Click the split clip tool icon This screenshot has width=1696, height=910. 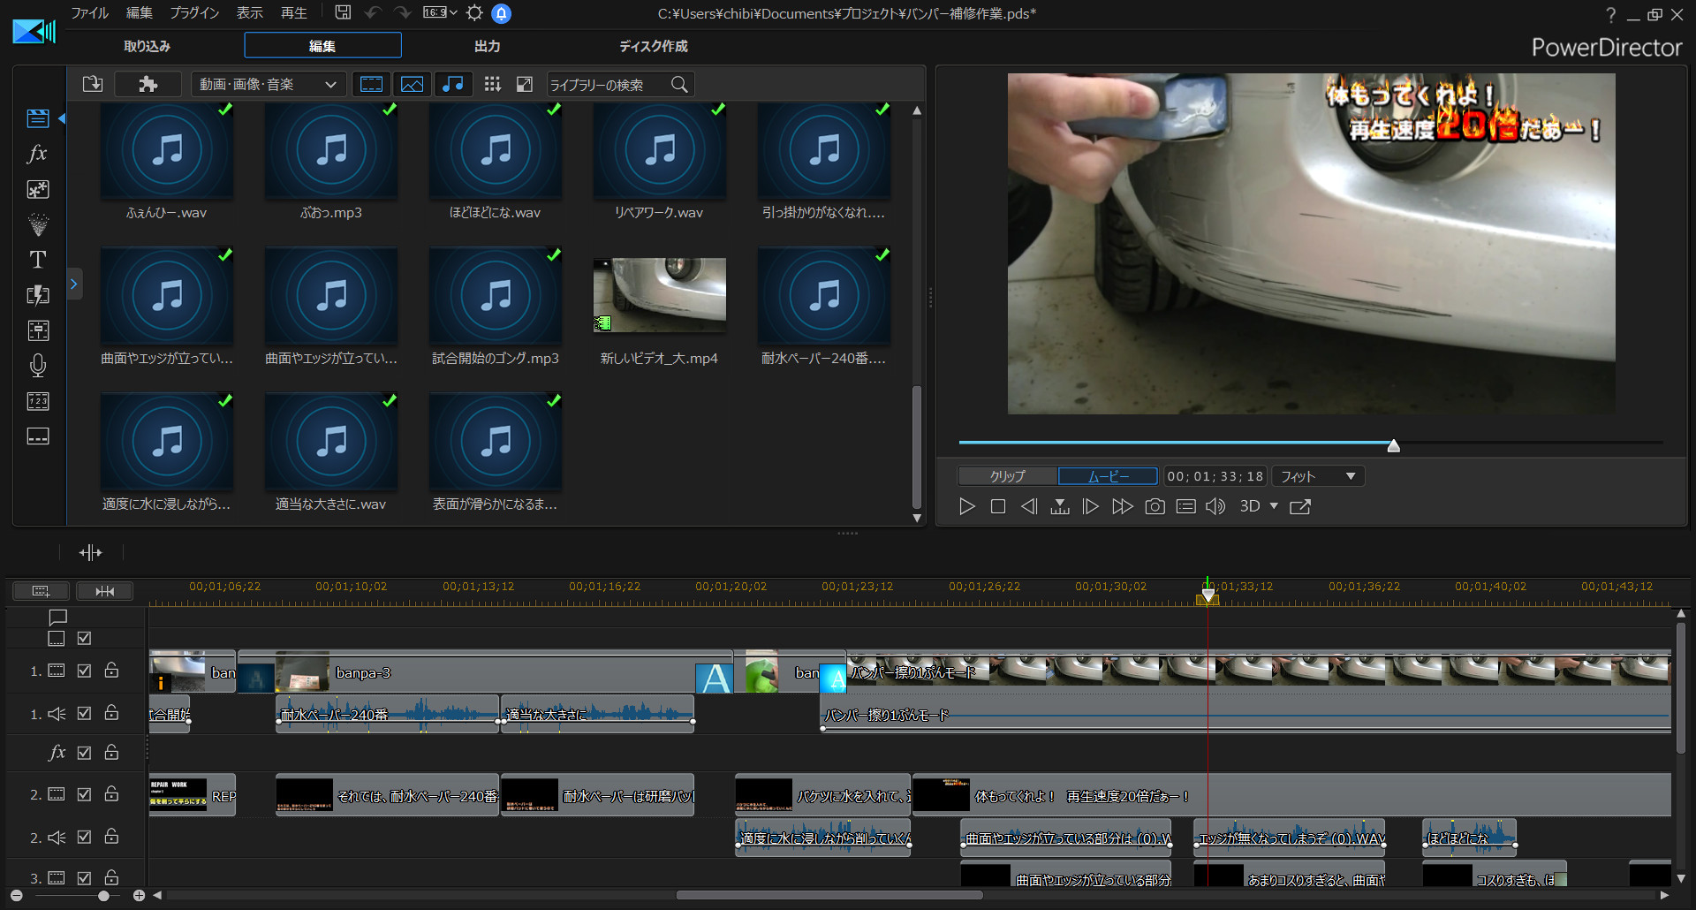pos(90,552)
